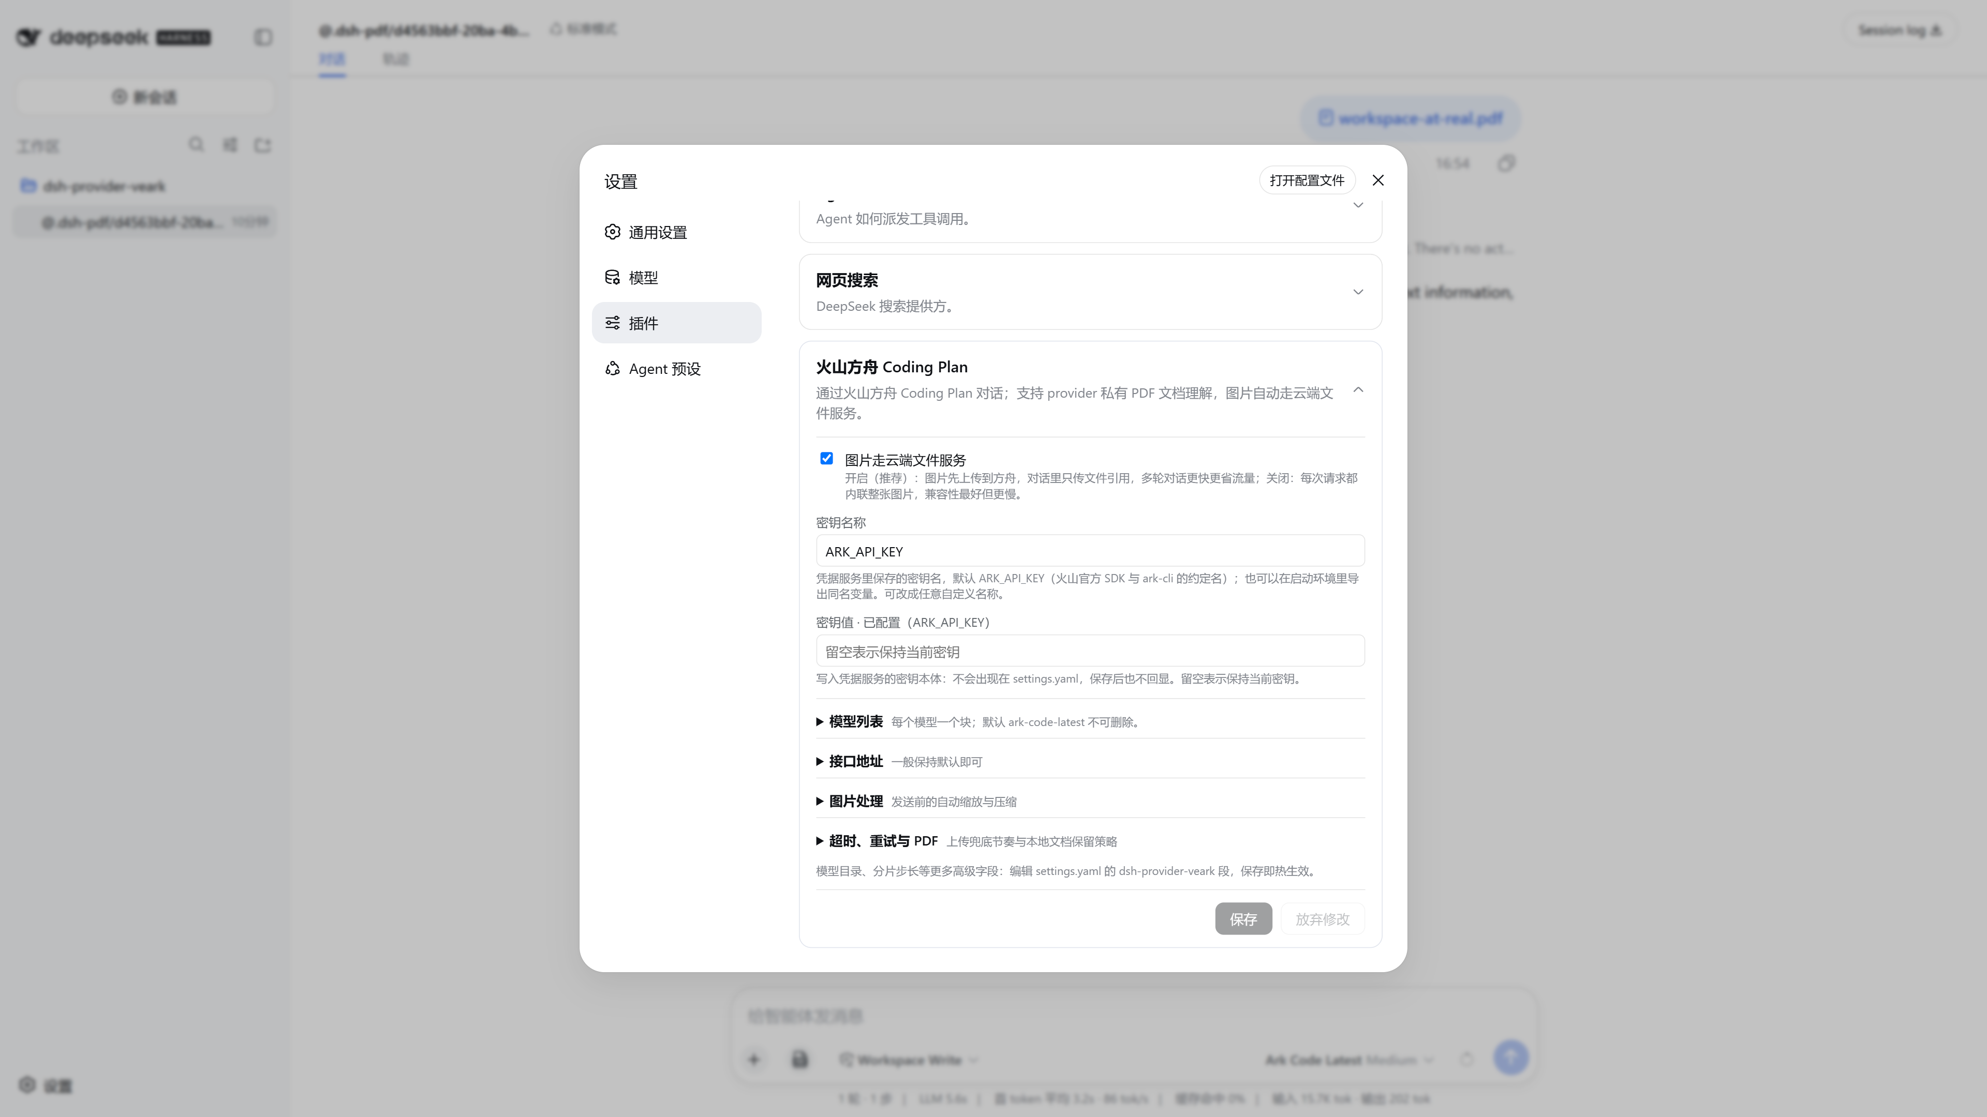
Task: Start a new chat with 新会话
Action: pyautogui.click(x=145, y=97)
